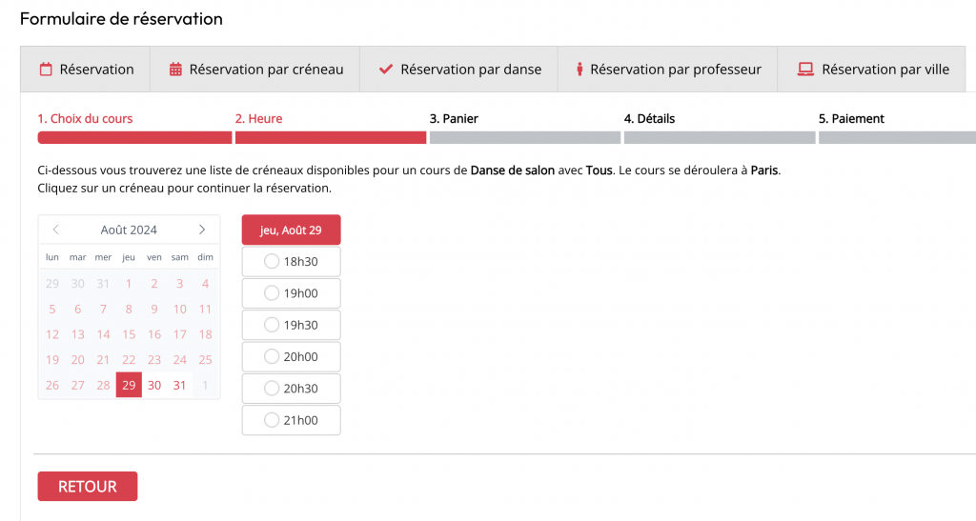Click the jeu, Août 29 header button
The height and width of the screenshot is (521, 976).
(291, 230)
